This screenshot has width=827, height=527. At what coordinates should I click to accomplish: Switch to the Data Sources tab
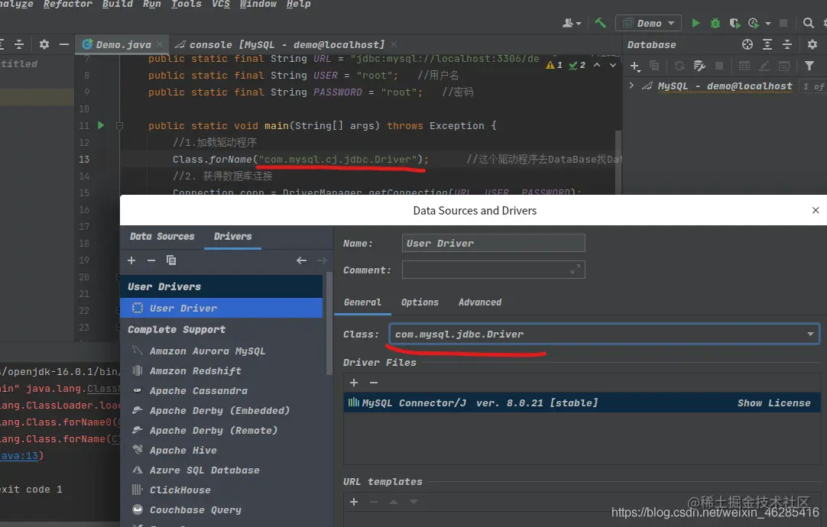(162, 237)
